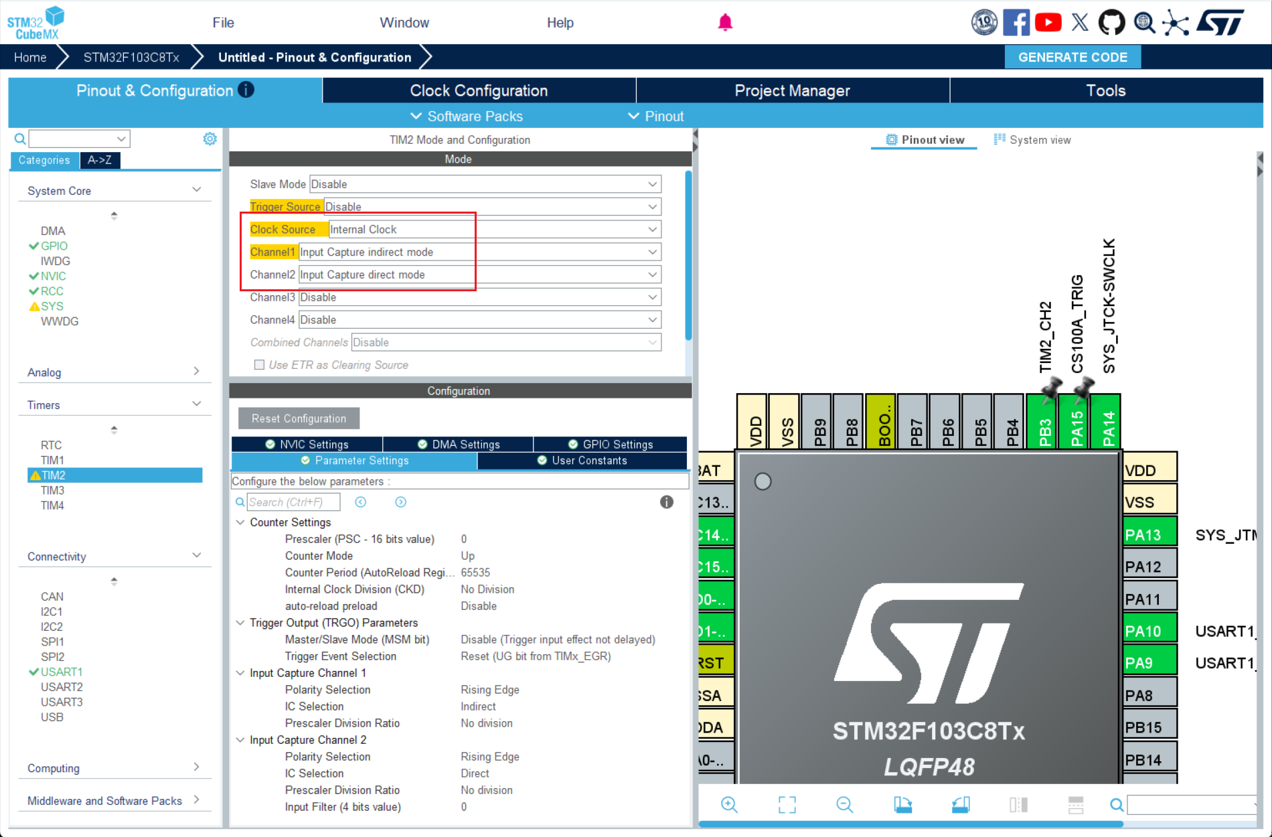Click the parameter search field

coord(293,502)
